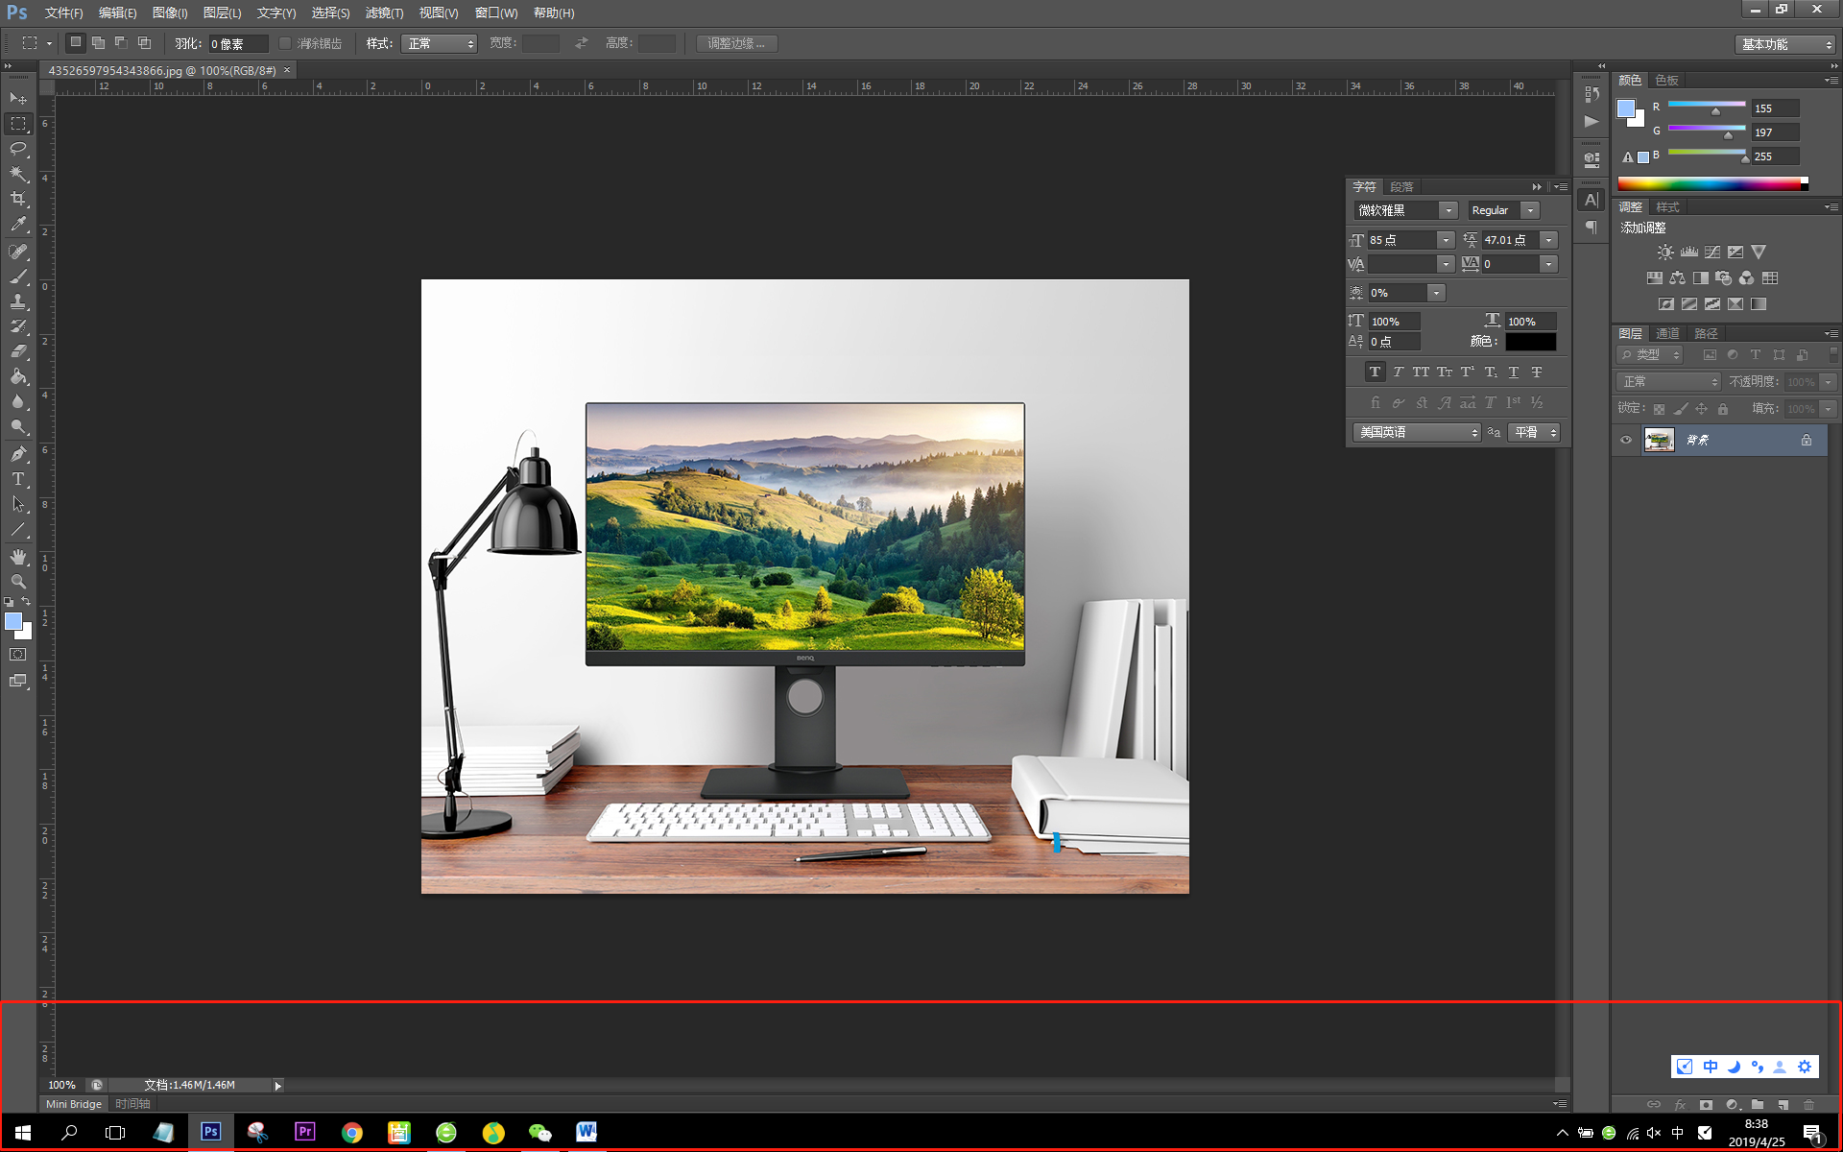This screenshot has width=1843, height=1152.
Task: Select the Eyedropper tool
Action: [18, 224]
